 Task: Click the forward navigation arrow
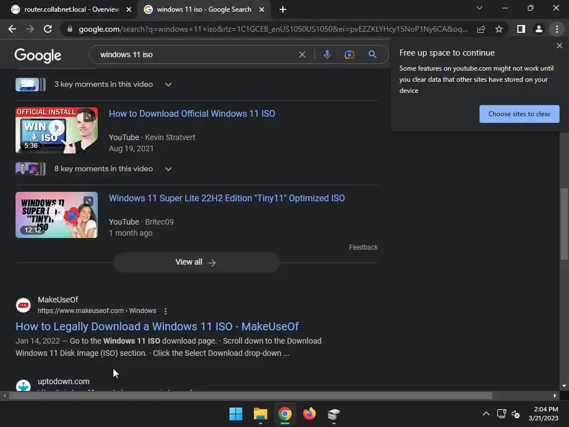30,29
